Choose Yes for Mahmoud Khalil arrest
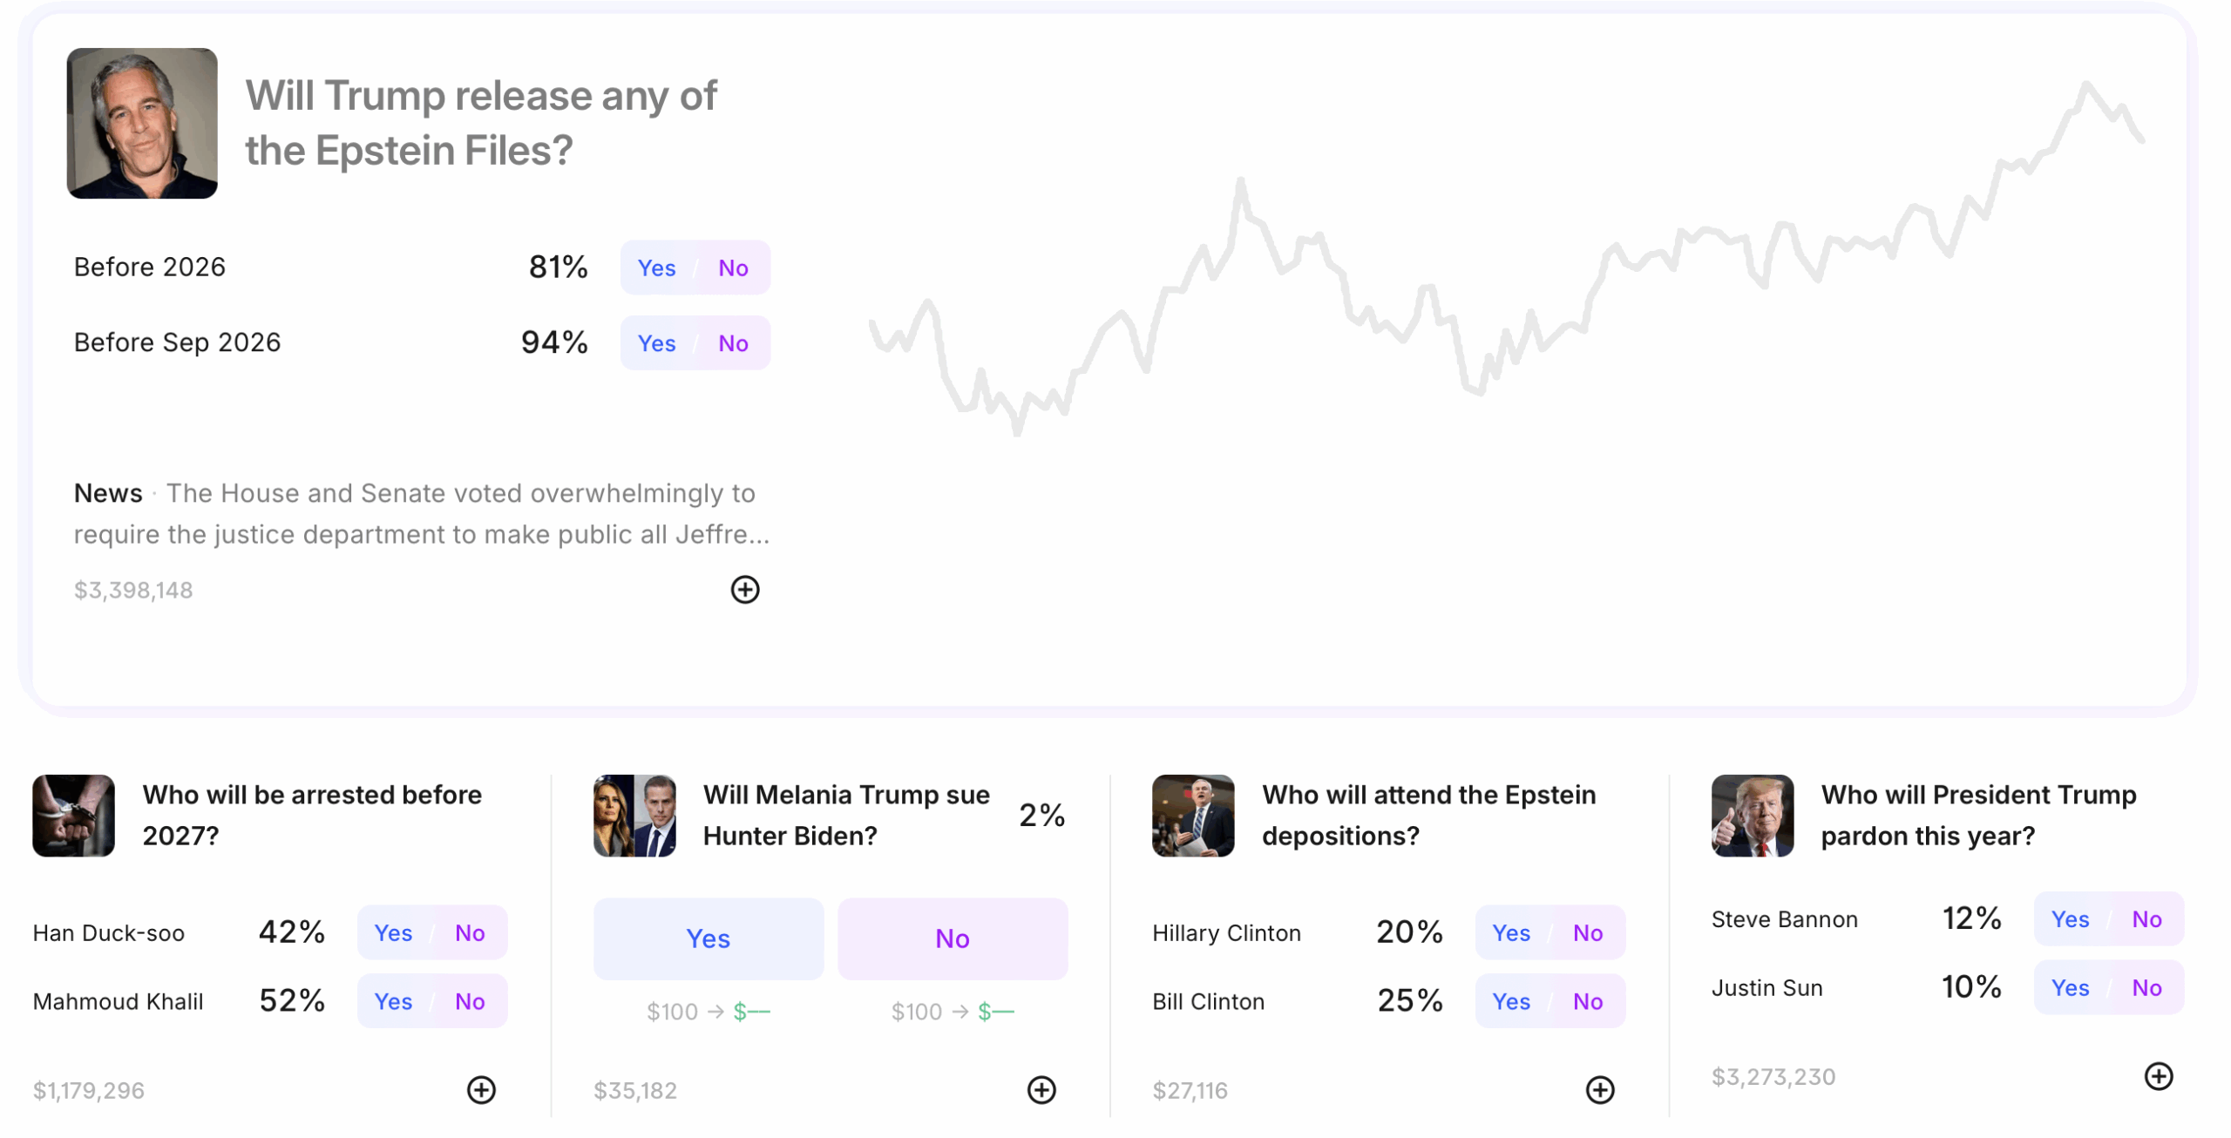Viewport: 2231px width, 1138px height. [393, 1001]
